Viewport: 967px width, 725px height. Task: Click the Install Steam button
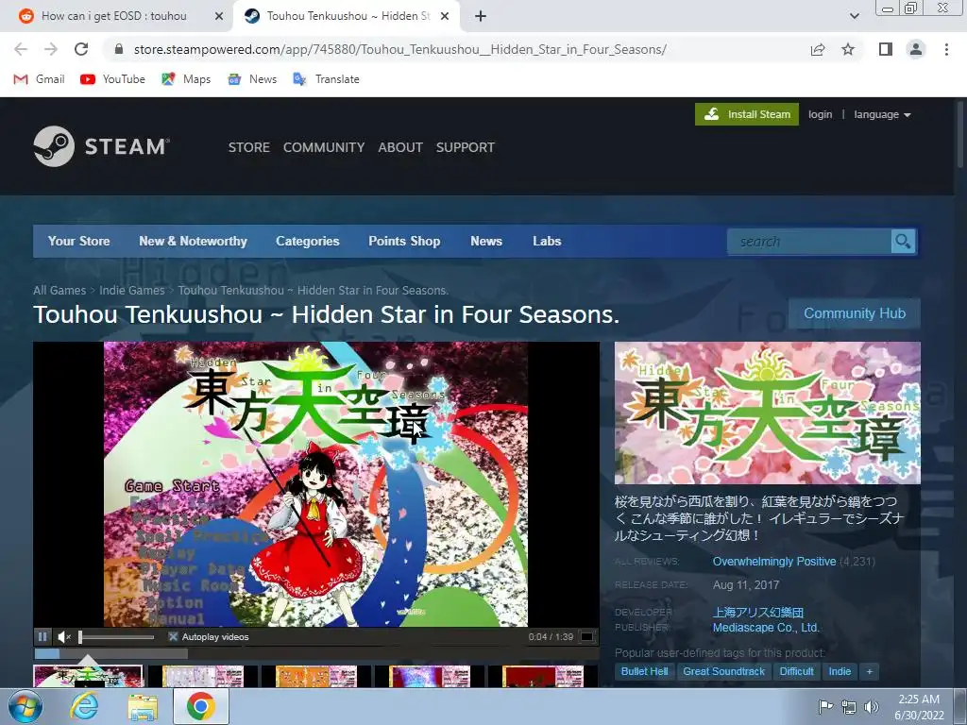(747, 114)
